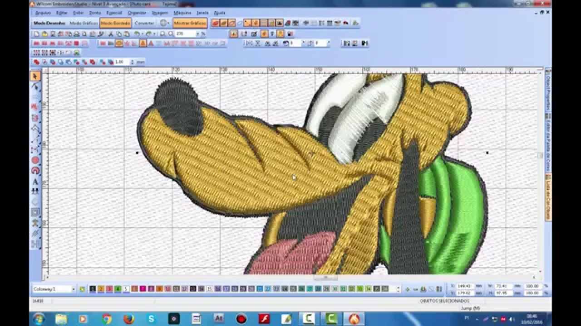This screenshot has width=581, height=326.
Task: Click the Converter button
Action: [144, 23]
